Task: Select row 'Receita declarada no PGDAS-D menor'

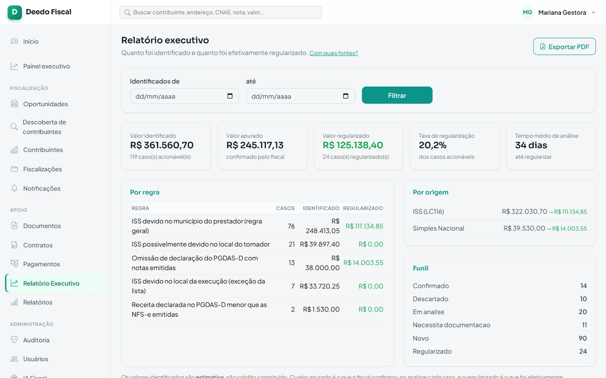Action: [x=258, y=309]
